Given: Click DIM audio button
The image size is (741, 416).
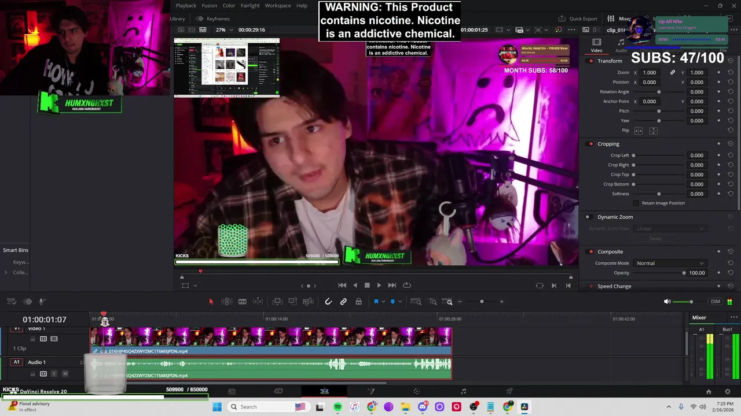Looking at the screenshot, I should point(716,302).
